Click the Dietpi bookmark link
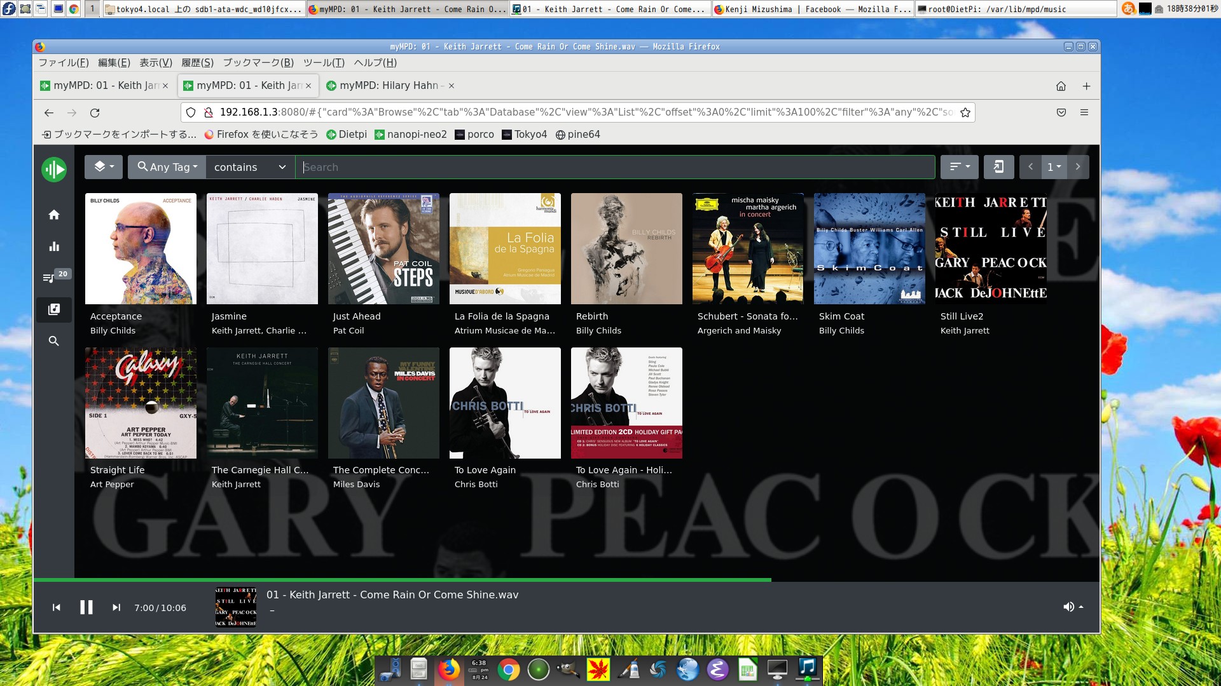The height and width of the screenshot is (686, 1221). click(347, 135)
